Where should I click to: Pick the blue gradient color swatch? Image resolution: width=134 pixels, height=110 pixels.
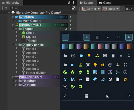[65, 46]
